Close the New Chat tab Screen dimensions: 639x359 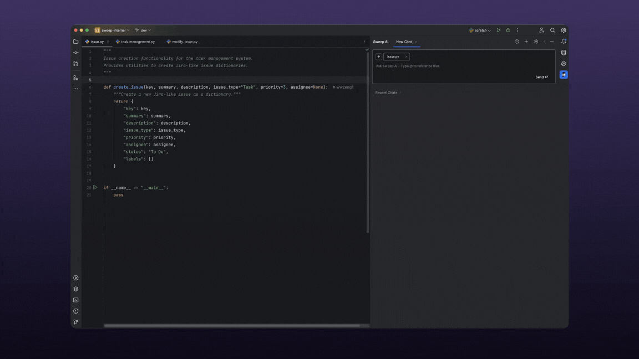pos(416,42)
